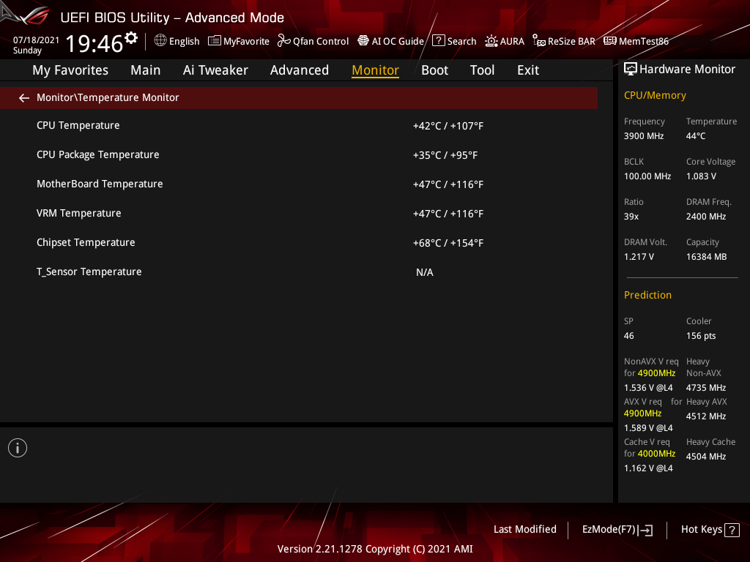Open the AURA lighting settings
Screen dimensions: 750x562
505,41
